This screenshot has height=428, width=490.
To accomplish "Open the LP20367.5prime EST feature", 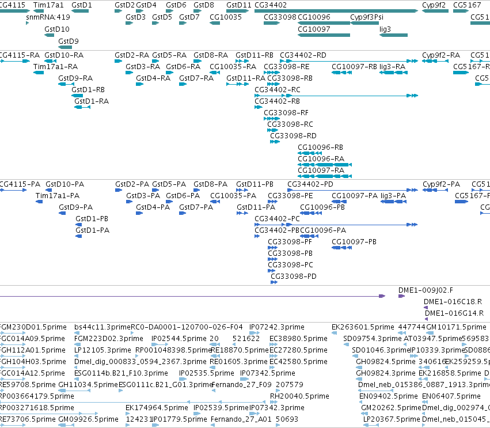I will [x=371, y=425].
